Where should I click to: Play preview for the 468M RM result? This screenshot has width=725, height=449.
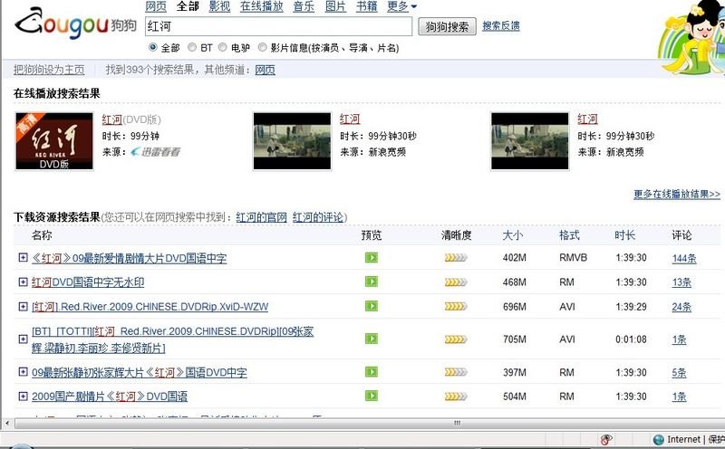pyautogui.click(x=372, y=282)
